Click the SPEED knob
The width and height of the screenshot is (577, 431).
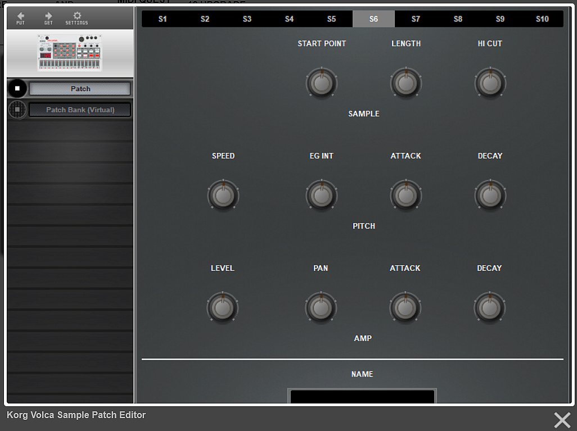point(223,196)
